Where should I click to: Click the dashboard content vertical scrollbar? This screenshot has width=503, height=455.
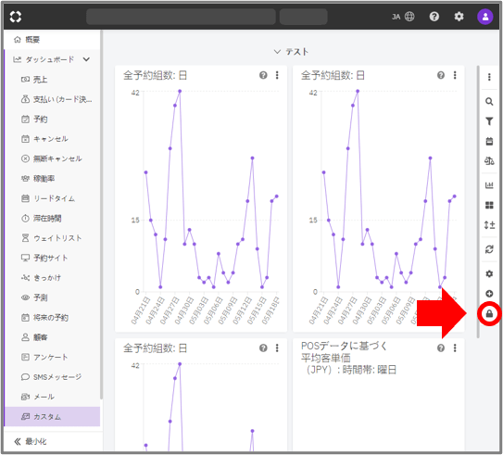coord(478,201)
